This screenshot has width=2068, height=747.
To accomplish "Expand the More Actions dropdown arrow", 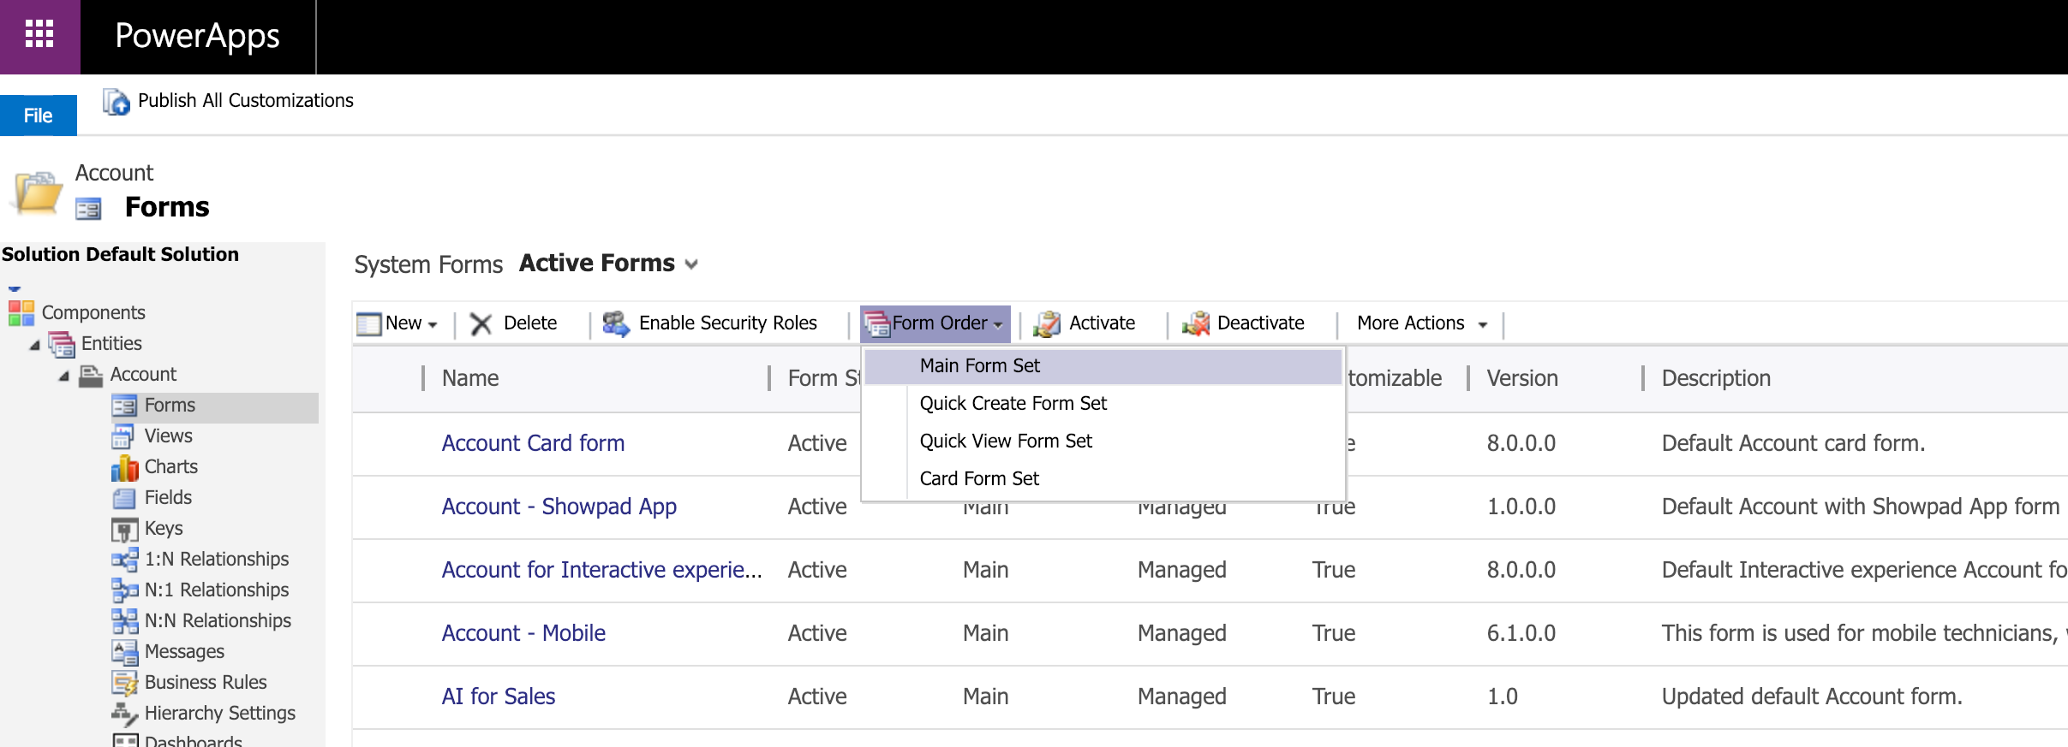I will point(1483,325).
